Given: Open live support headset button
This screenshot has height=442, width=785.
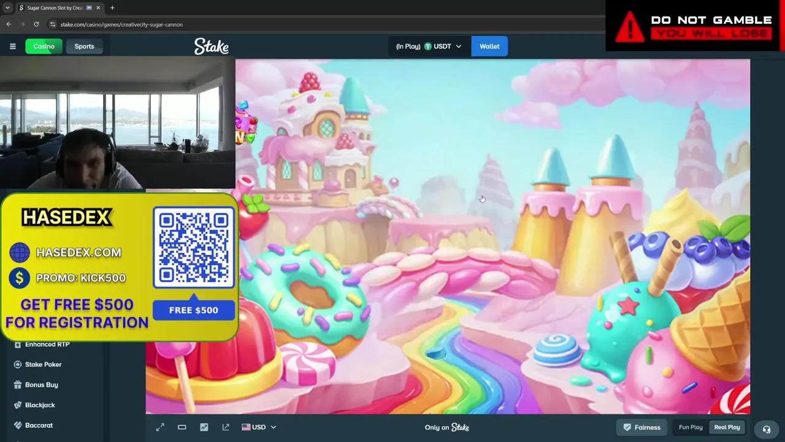Looking at the screenshot, I should coord(766,429).
